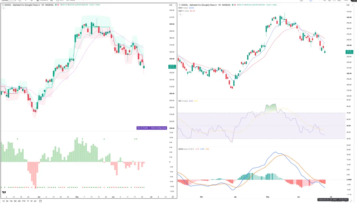The width and height of the screenshot is (357, 203).
Task: Select the MACD close 12 26 9 legend
Action: click(x=186, y=149)
